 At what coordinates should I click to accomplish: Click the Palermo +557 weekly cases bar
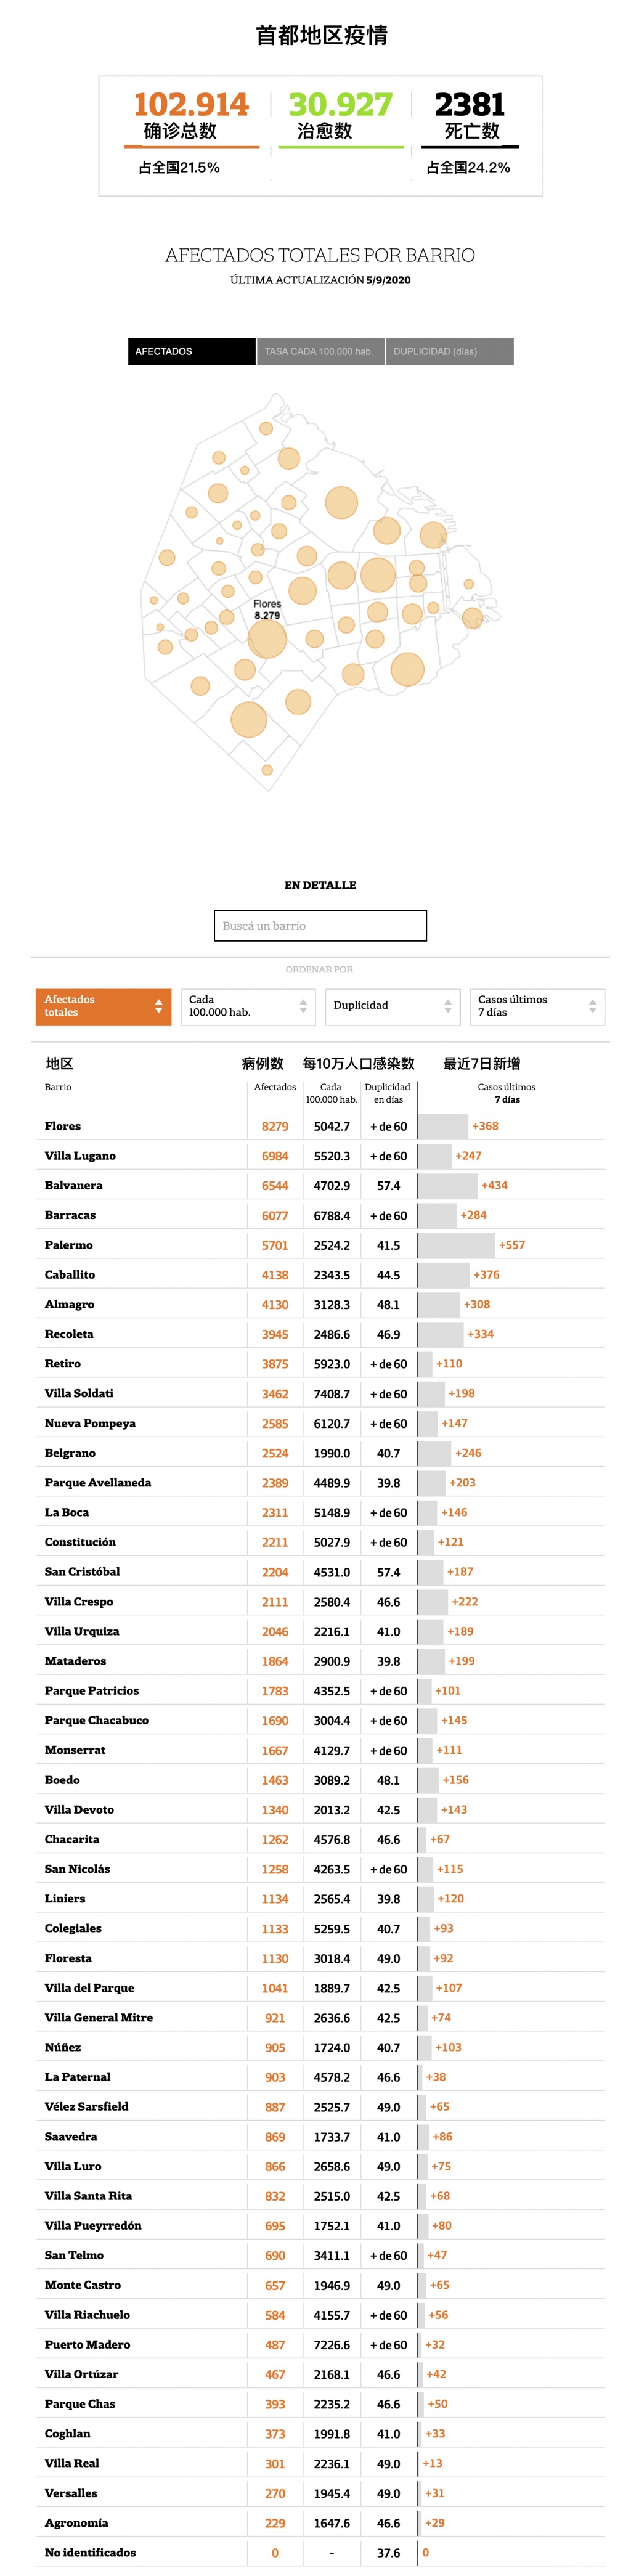(456, 1245)
